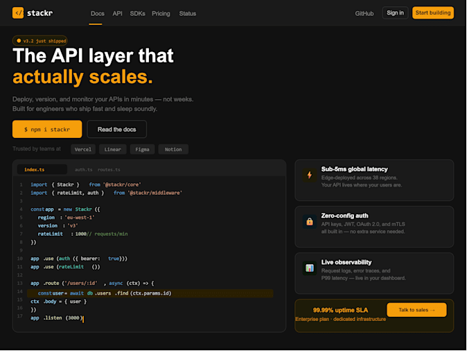Click the lightning bolt latency icon
The image size is (471, 355).
(310, 175)
